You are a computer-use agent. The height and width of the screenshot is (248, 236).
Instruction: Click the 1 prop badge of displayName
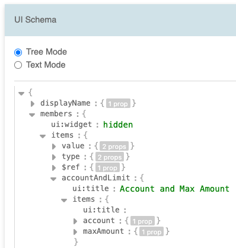118,103
